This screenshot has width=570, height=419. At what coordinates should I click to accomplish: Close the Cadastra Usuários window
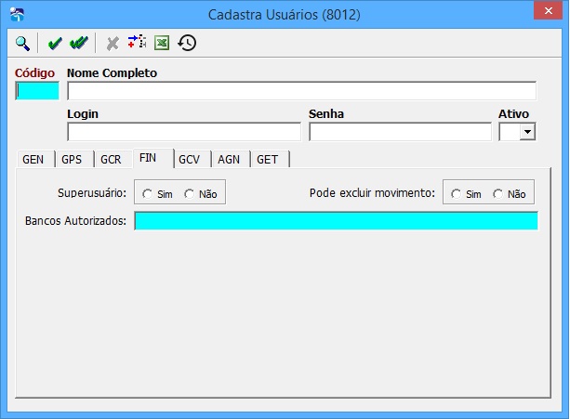coord(549,10)
